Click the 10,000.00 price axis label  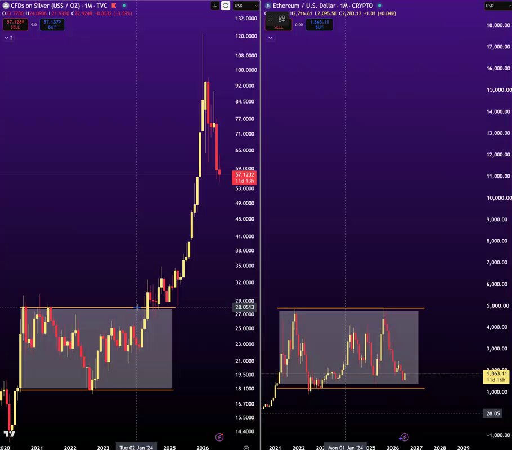pyautogui.click(x=499, y=198)
